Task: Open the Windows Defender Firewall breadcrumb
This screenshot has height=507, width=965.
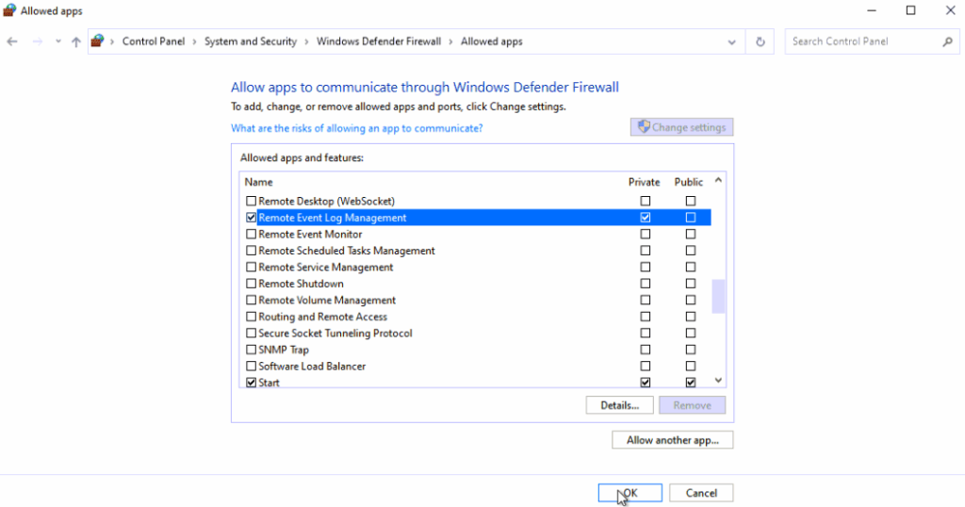Action: [x=379, y=41]
